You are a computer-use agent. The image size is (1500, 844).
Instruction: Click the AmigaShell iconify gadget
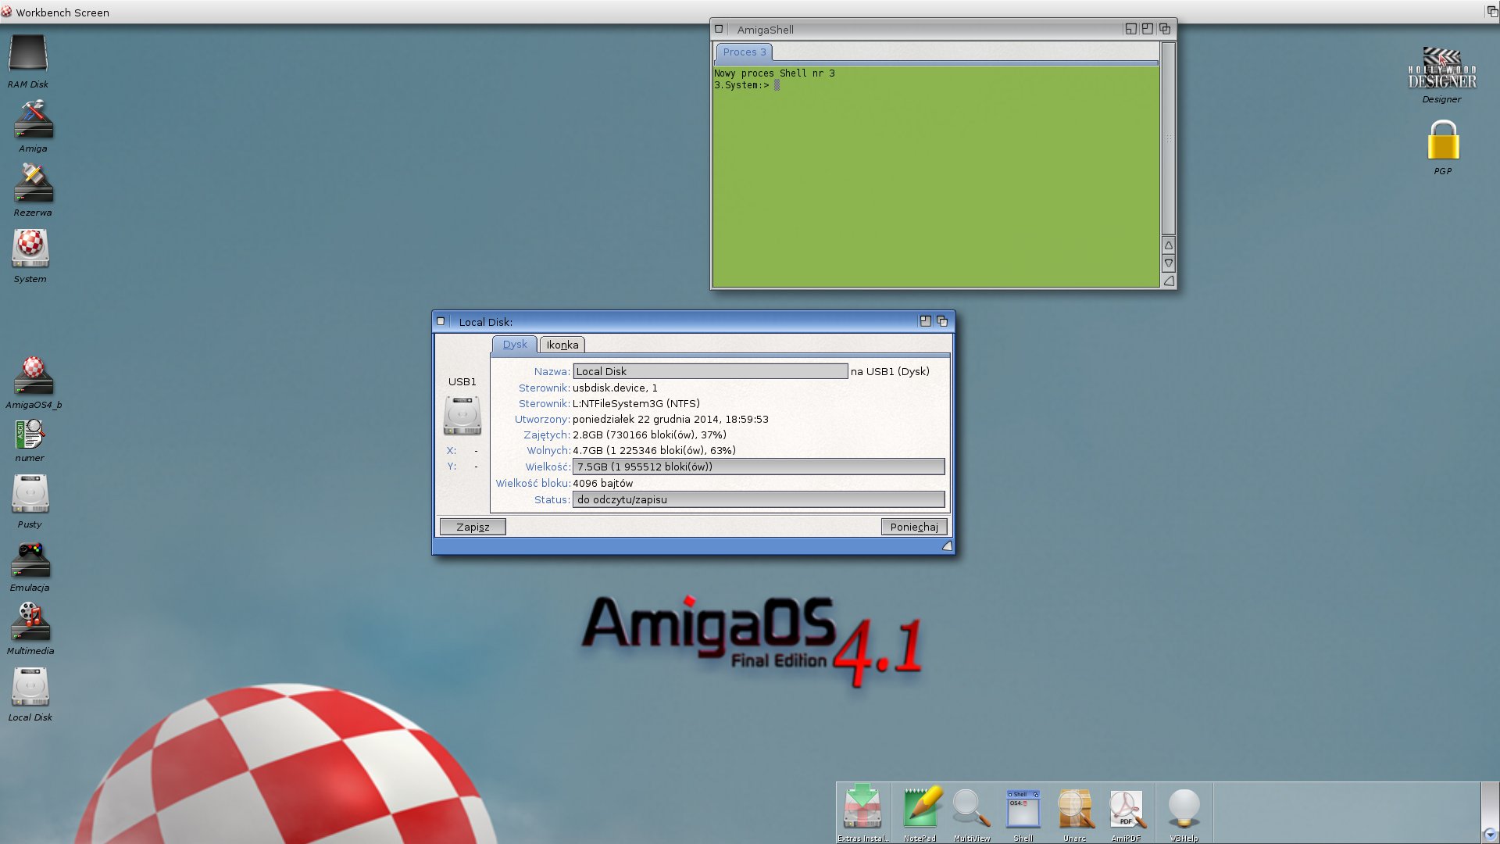click(x=1130, y=29)
